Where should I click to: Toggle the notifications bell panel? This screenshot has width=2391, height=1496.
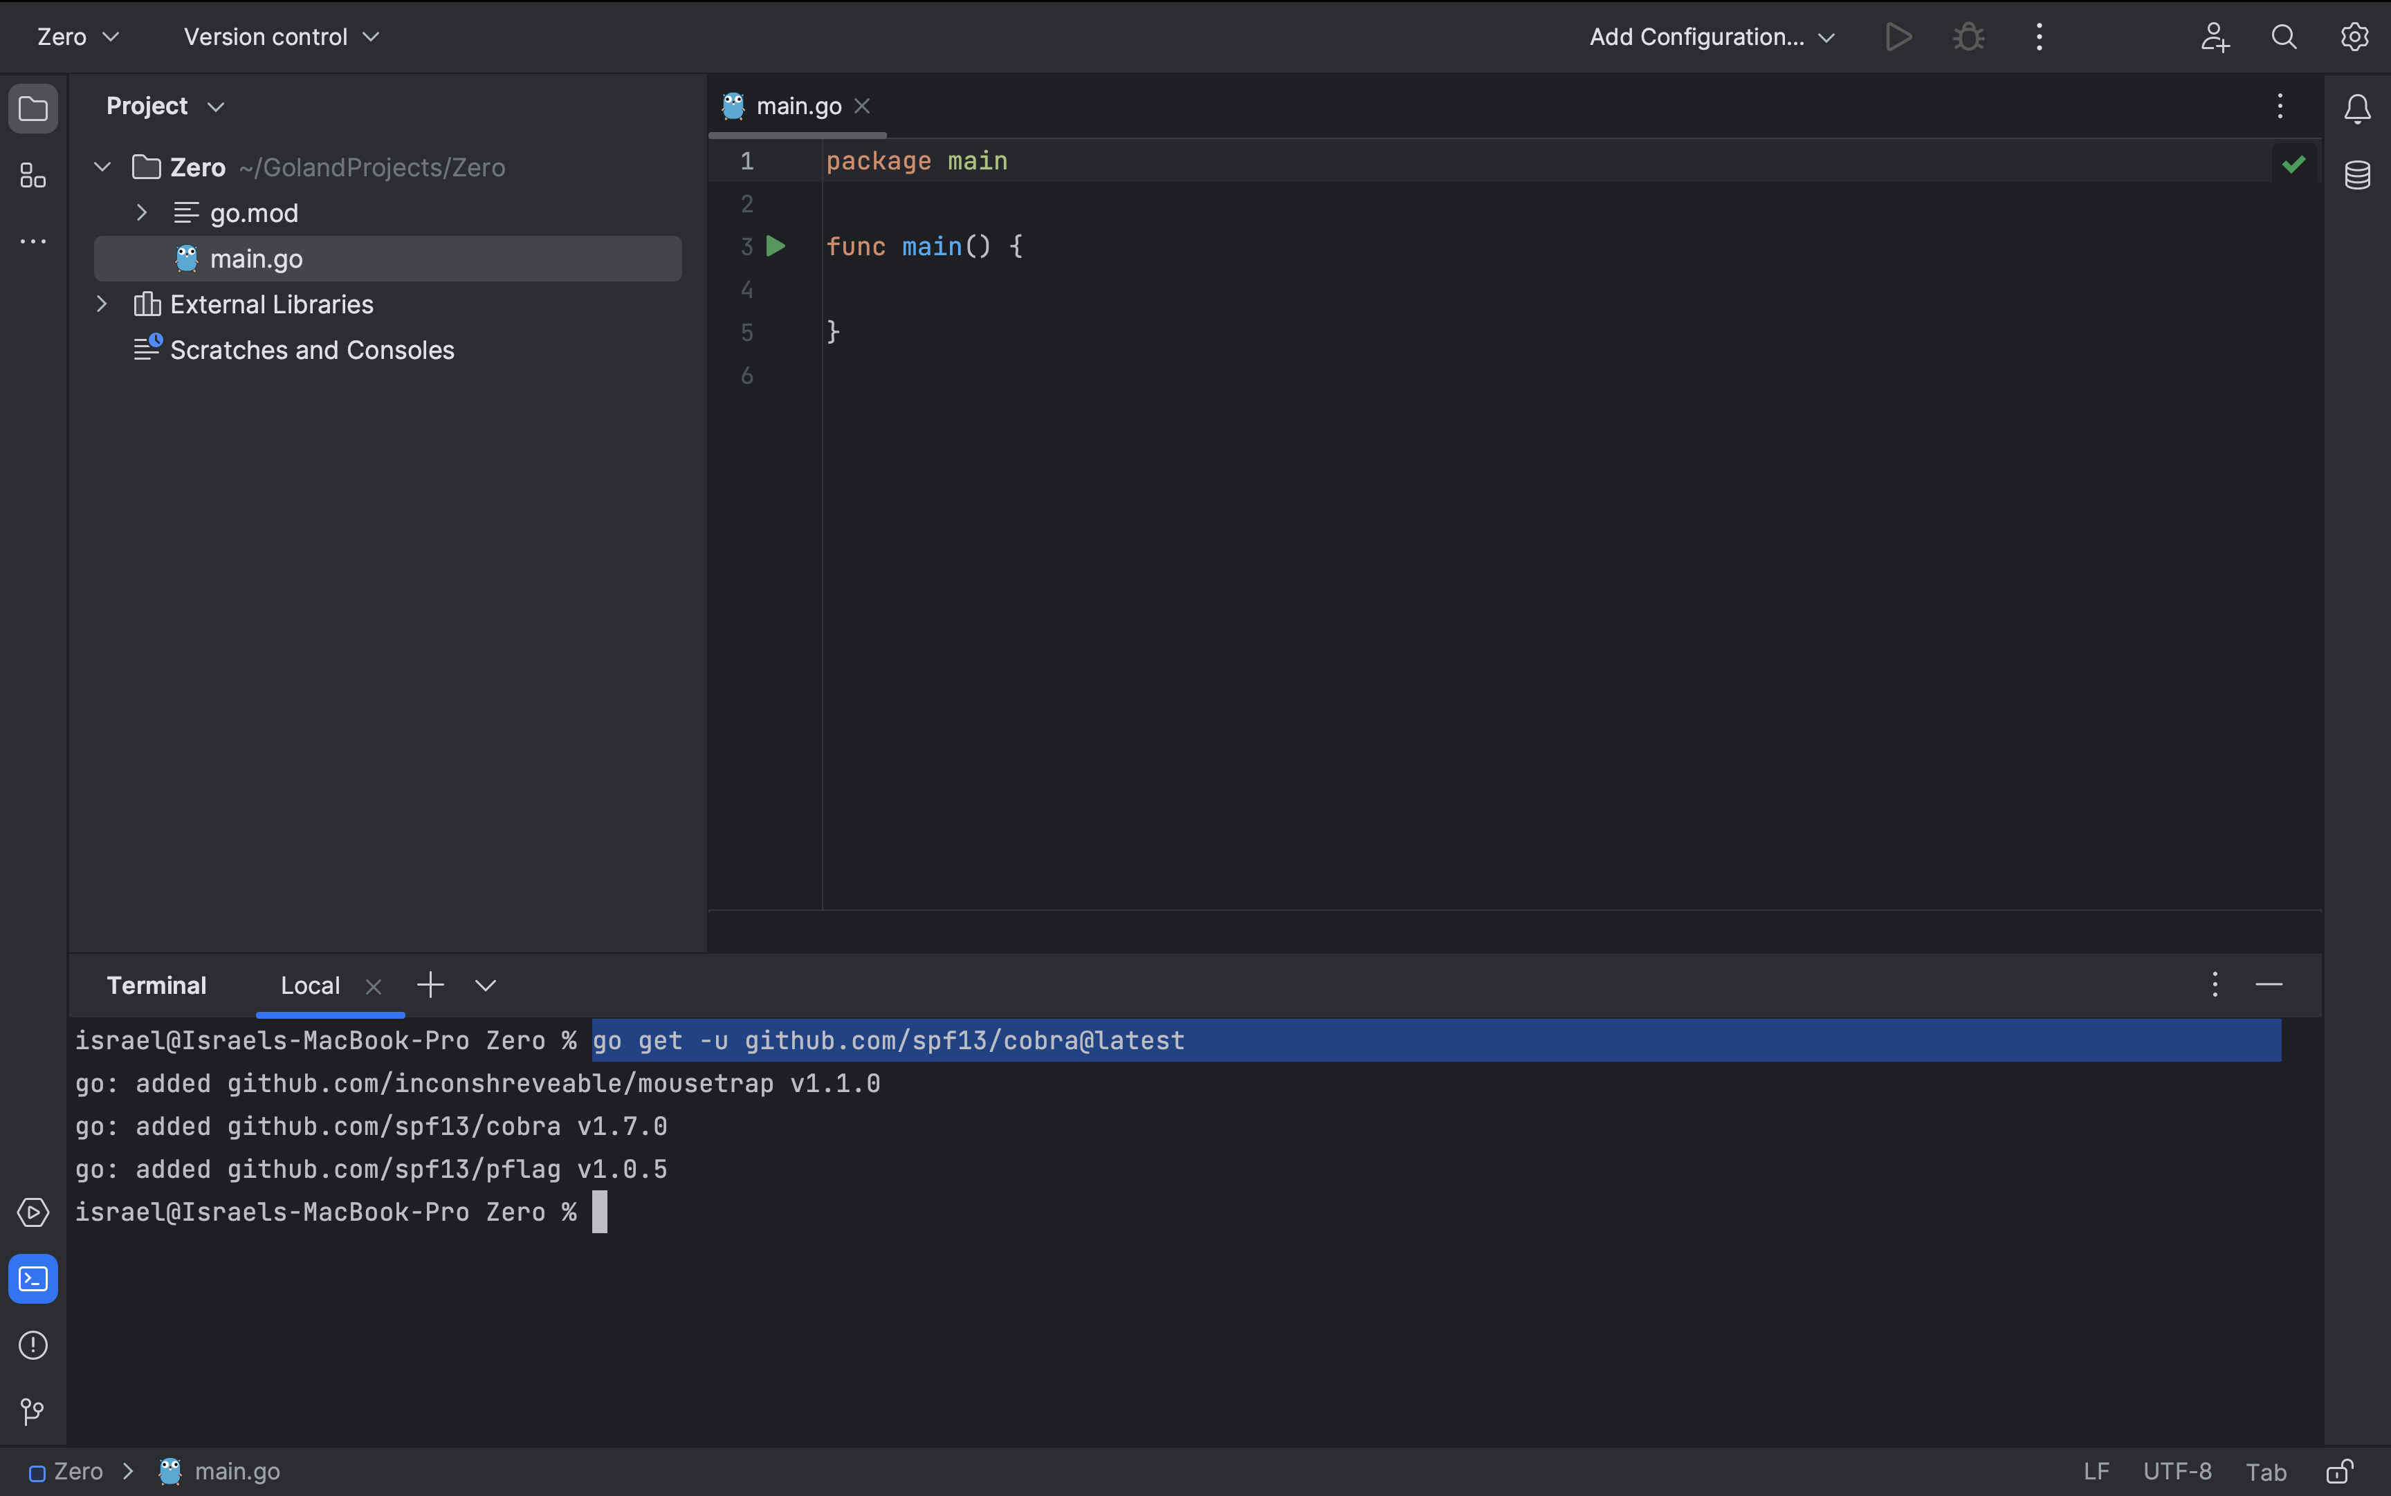(x=2357, y=109)
